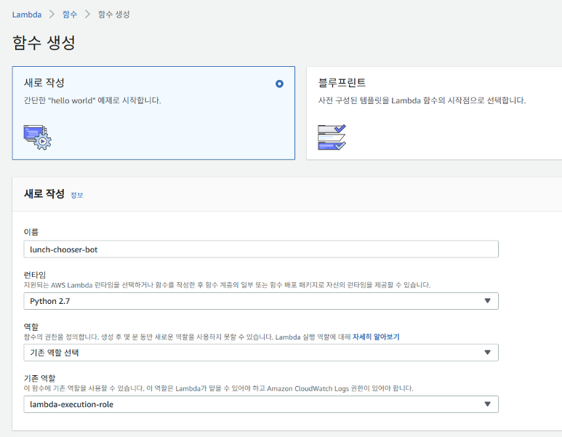Expand the 역할 dropdown set to 기존 역할 선택
Image resolution: width=562 pixels, height=437 pixels.
click(x=260, y=353)
